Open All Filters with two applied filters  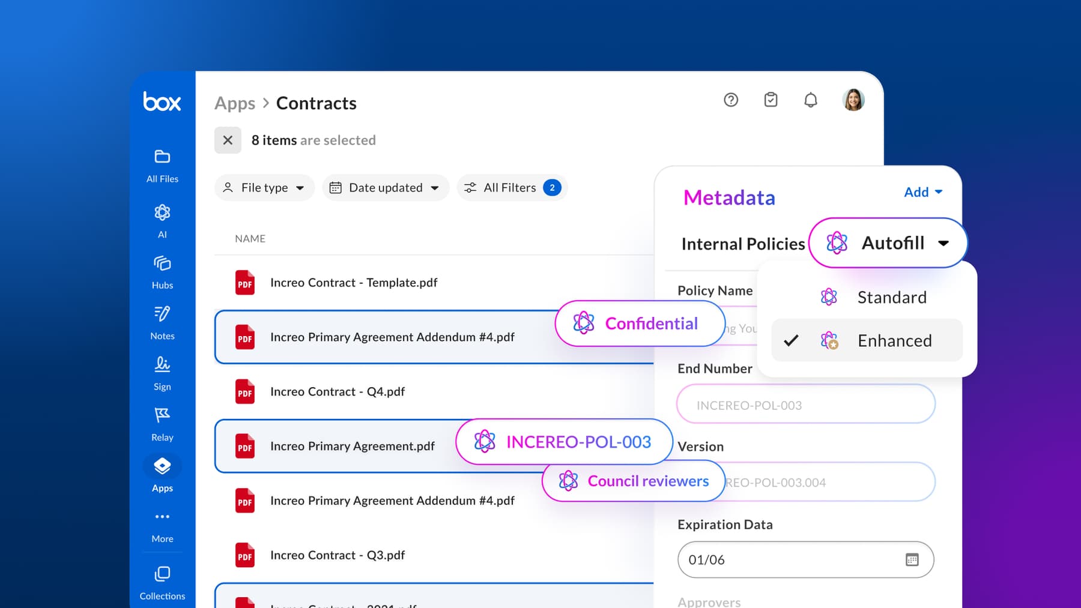tap(511, 187)
